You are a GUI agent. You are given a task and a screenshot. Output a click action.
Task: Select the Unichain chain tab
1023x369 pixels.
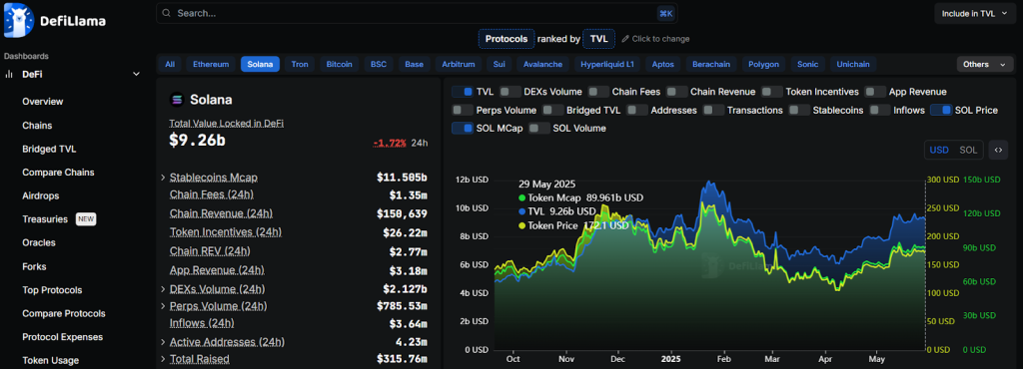853,64
